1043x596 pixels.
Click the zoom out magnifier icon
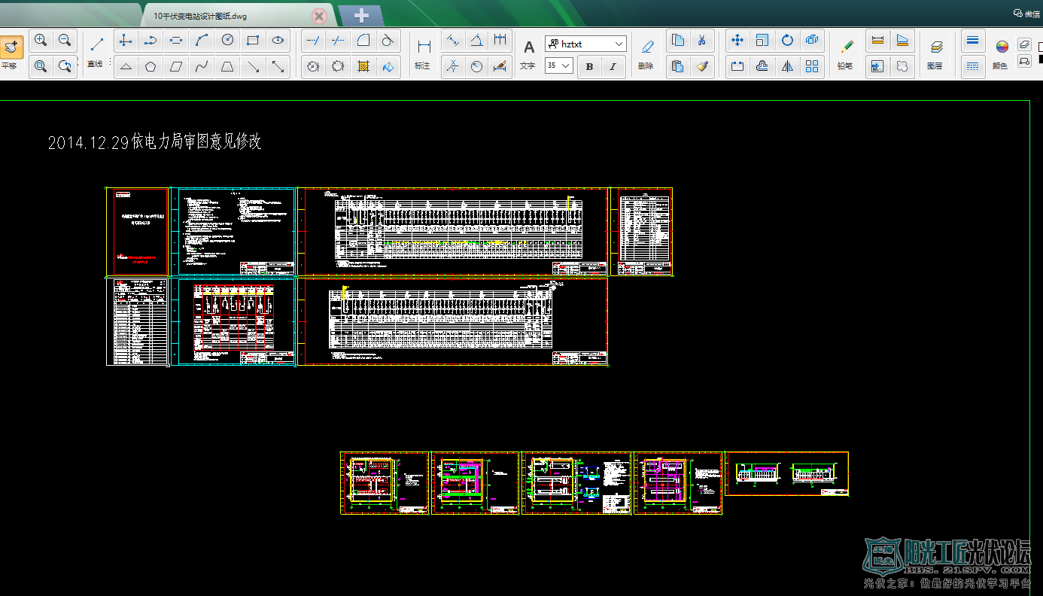pyautogui.click(x=65, y=41)
